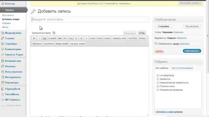The width and height of the screenshot is (209, 117).
Task: Click the more quicktag button
Action: pyautogui.click(x=100, y=38)
